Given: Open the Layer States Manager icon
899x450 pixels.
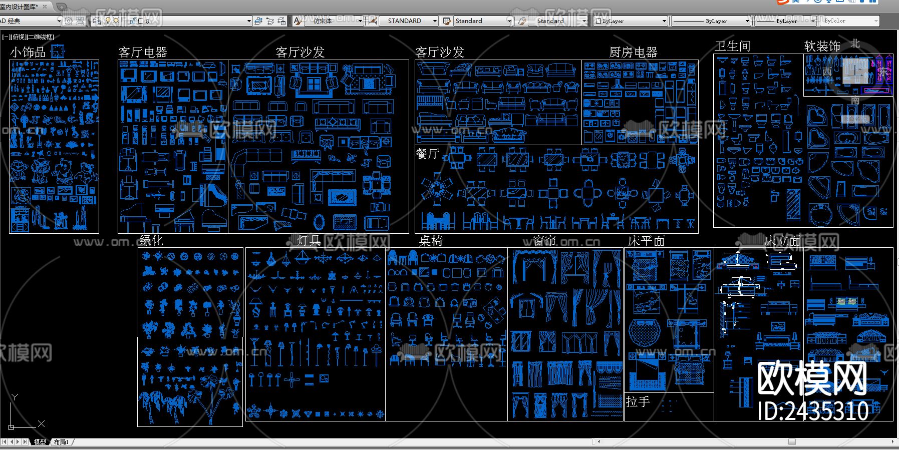Looking at the screenshot, I should pyautogui.click(x=282, y=21).
